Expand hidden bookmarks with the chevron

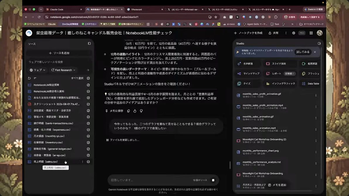292,24
